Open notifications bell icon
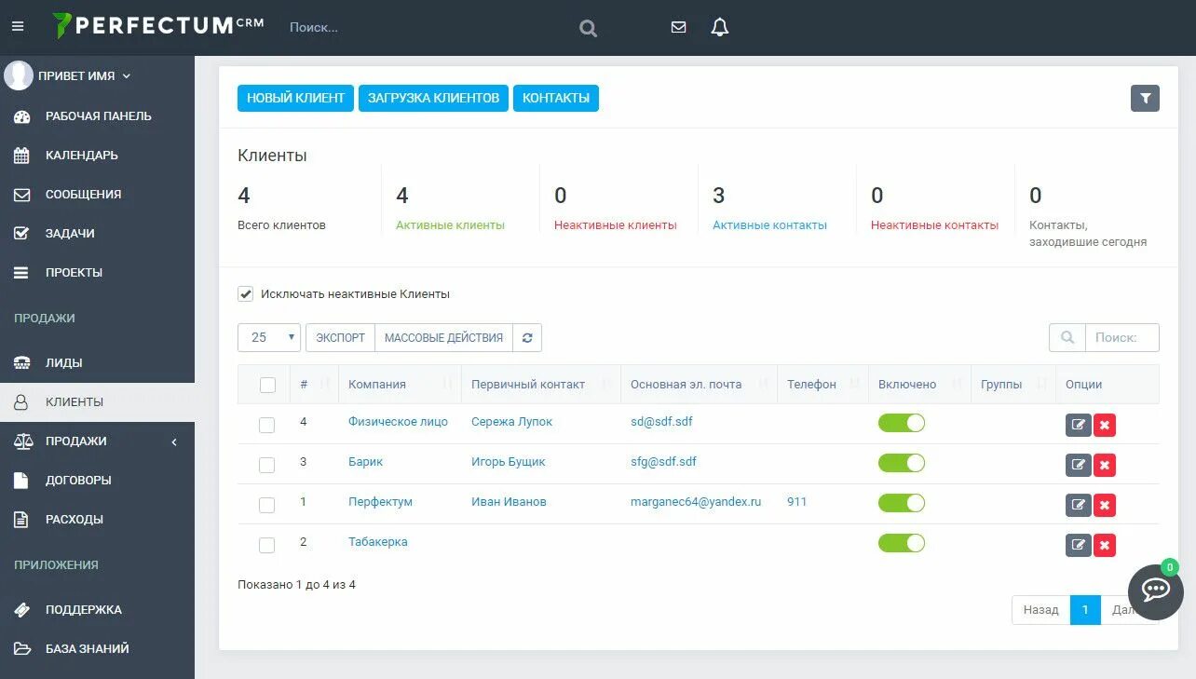This screenshot has width=1196, height=679. [x=719, y=27]
